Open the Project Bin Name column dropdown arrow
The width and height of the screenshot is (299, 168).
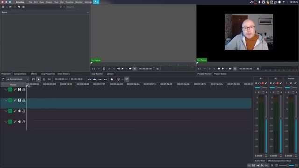pos(88,13)
